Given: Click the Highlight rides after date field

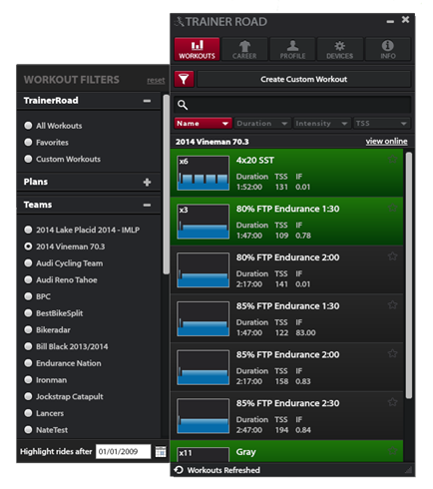Looking at the screenshot, I should pyautogui.click(x=123, y=451).
